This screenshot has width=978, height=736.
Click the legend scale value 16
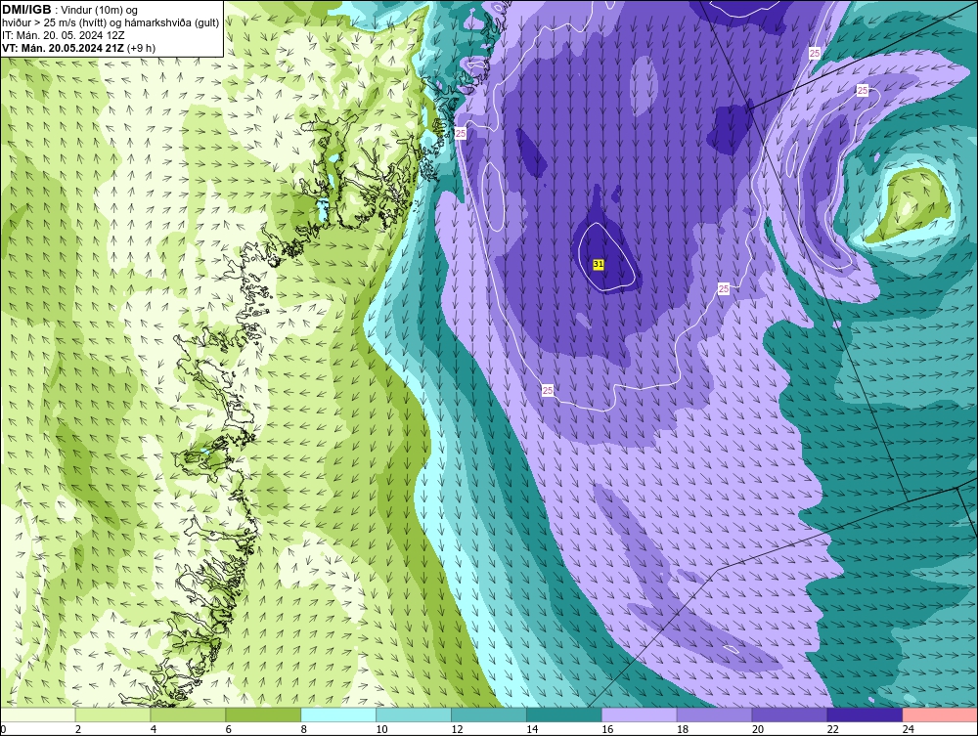point(607,729)
